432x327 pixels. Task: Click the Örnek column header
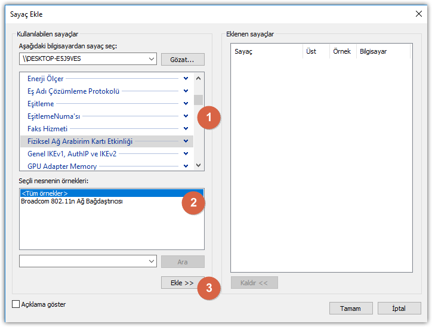point(342,51)
